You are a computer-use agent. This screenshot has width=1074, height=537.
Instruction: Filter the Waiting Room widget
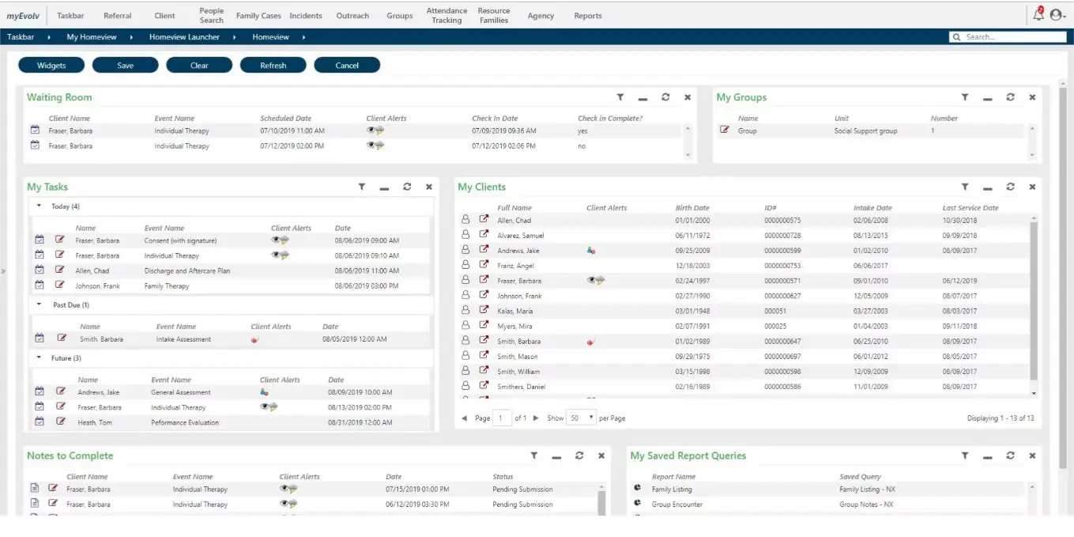point(620,96)
